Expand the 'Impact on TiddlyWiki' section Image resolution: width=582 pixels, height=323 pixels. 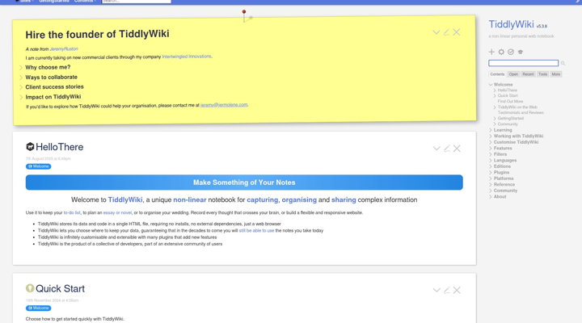tap(21, 97)
